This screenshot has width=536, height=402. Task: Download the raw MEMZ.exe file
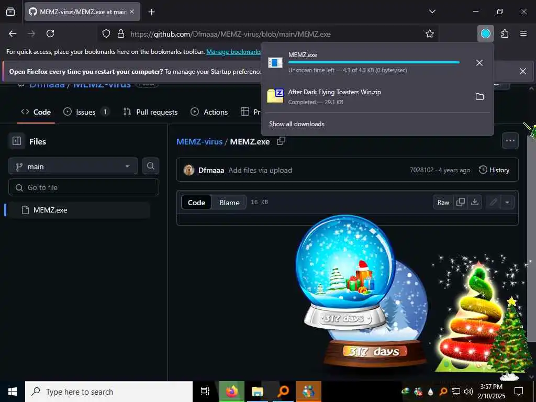tap(474, 202)
